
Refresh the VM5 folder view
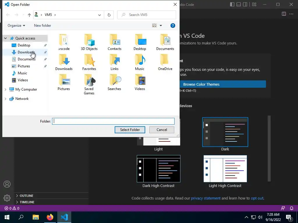[x=109, y=15]
